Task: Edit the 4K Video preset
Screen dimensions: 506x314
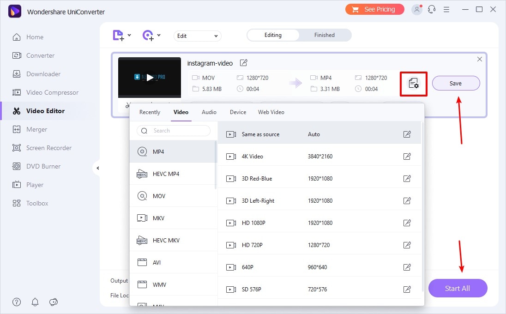Action: coord(407,157)
